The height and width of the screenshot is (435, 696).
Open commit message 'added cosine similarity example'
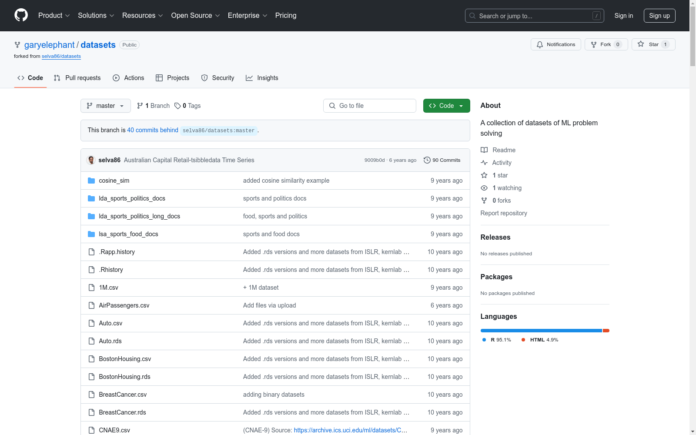coord(286,181)
